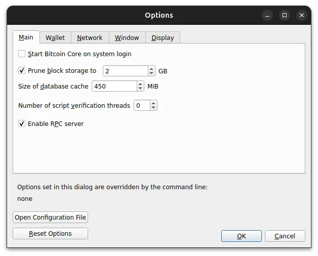Click Open Configuration File button

50,217
